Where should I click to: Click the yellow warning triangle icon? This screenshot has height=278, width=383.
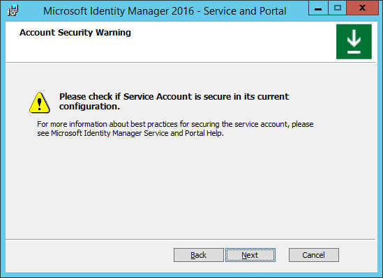pos(40,102)
